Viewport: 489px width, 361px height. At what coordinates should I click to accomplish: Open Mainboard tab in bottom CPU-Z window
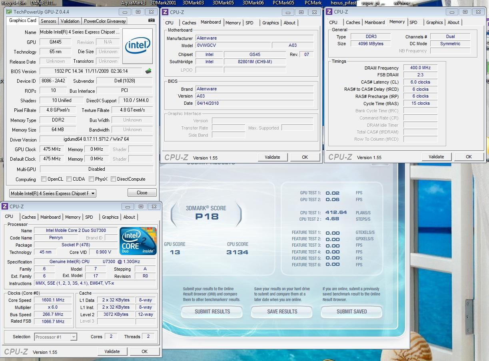point(50,217)
